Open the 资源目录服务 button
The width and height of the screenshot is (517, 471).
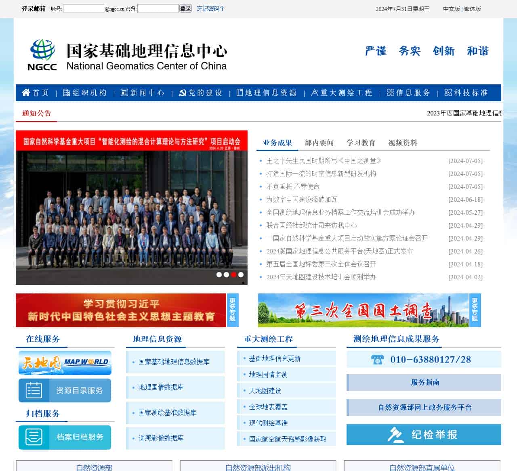tap(65, 390)
